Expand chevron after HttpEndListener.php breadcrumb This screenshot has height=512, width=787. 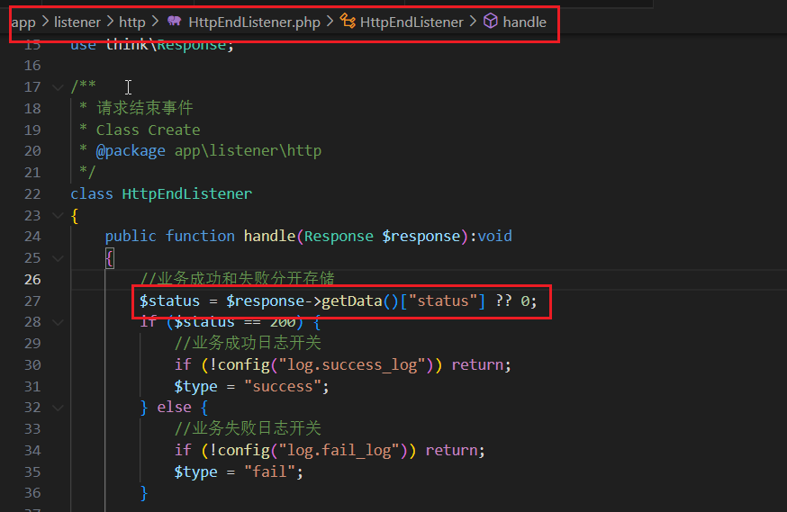330,22
